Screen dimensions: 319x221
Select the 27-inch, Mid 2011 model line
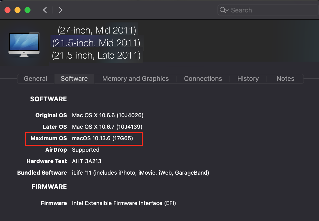[x=97, y=30]
